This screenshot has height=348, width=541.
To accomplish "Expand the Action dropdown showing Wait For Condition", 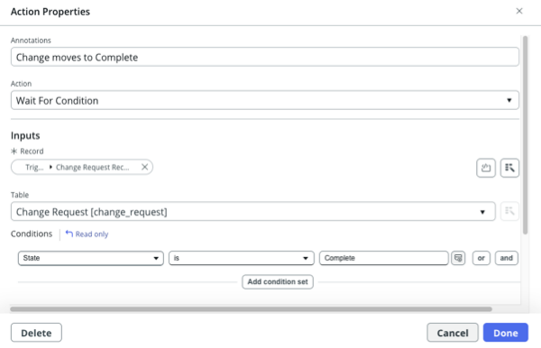I will (264, 100).
